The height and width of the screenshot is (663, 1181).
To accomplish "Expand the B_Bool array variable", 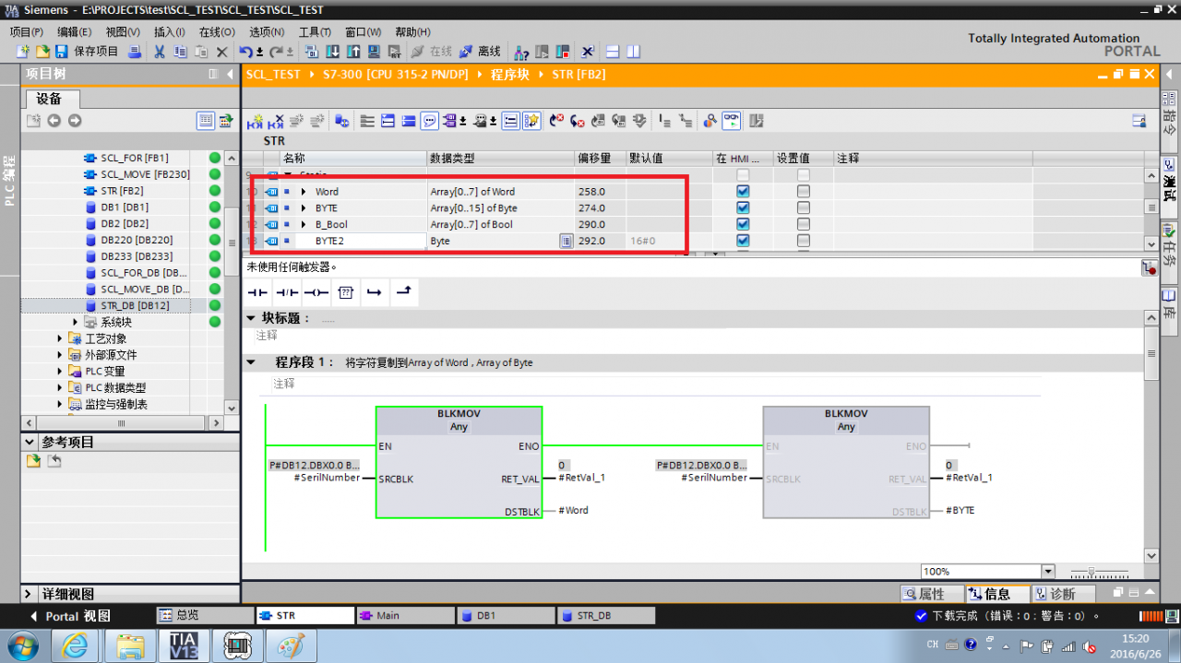I will (x=304, y=224).
